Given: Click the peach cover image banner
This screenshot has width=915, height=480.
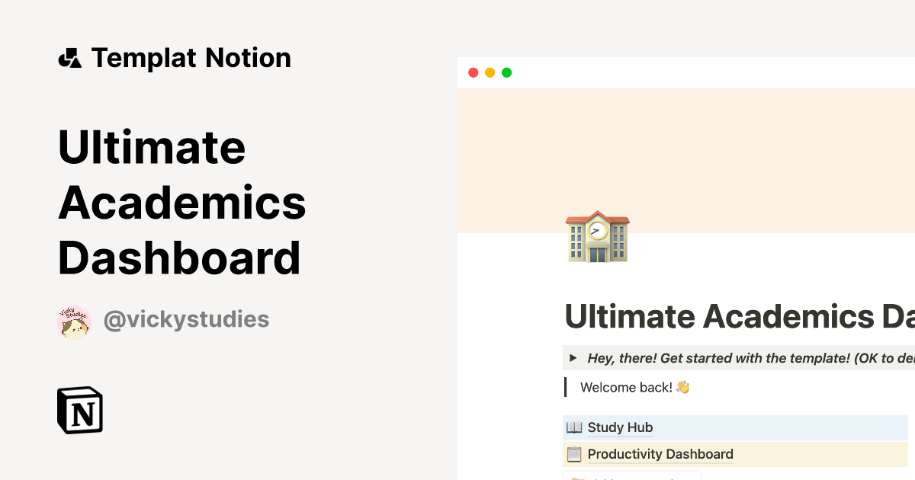Looking at the screenshot, I should coord(724,152).
